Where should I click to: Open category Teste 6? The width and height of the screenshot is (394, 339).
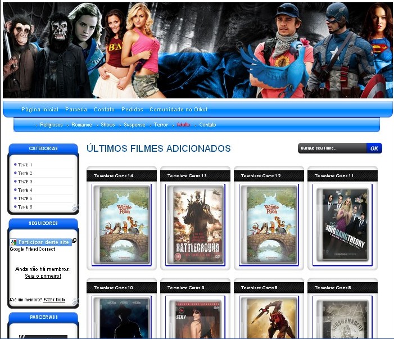click(x=25, y=207)
